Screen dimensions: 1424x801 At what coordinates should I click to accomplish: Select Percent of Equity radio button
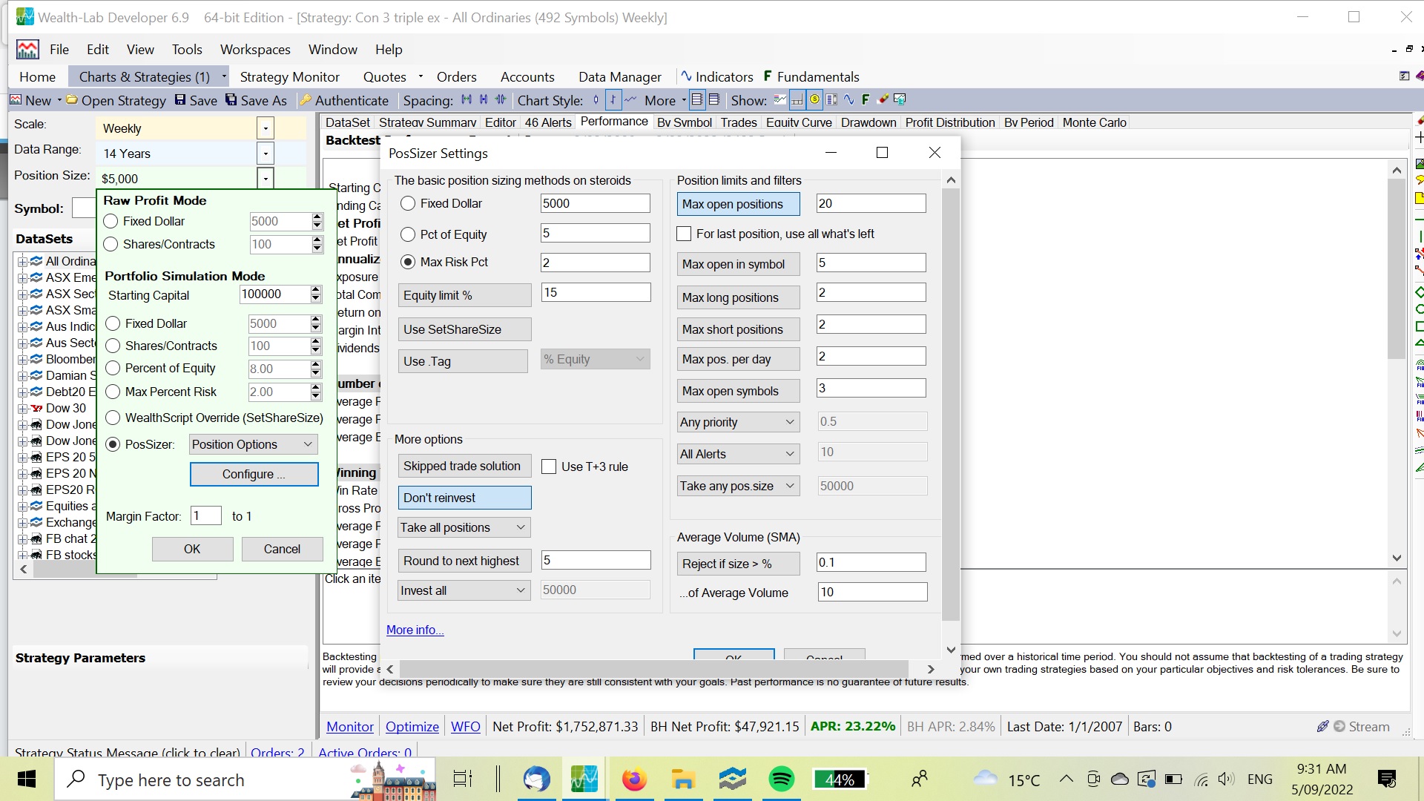point(113,369)
